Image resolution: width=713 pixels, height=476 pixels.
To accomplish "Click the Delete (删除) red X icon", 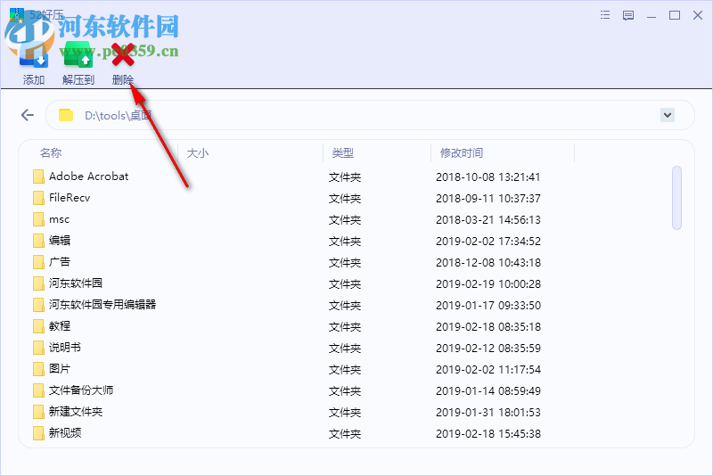I will (x=123, y=54).
